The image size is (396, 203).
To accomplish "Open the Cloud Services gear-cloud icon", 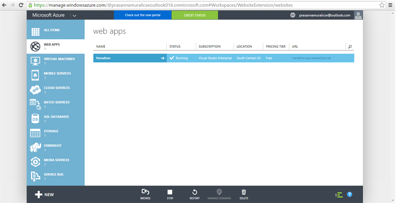I will [x=35, y=90].
